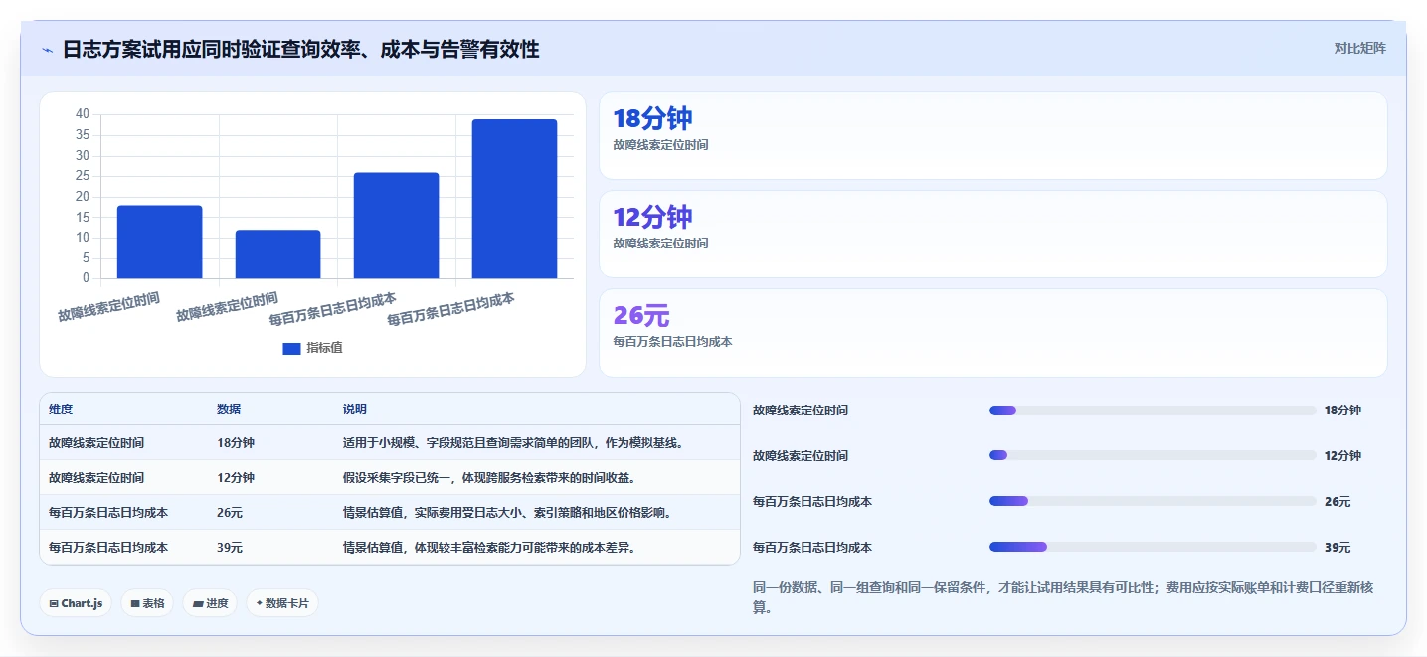The width and height of the screenshot is (1427, 657).
Task: Click the row name left of the 39元 progress bar
Action: 812,548
